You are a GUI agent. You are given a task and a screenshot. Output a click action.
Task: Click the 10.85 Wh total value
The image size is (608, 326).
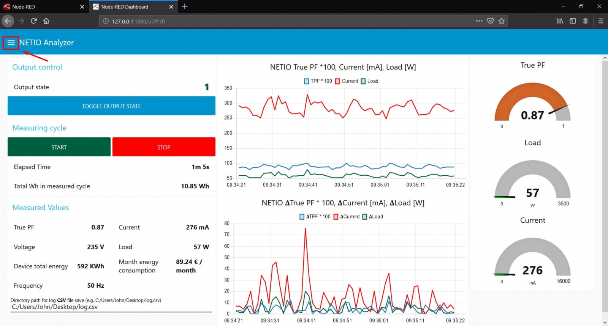[195, 186]
